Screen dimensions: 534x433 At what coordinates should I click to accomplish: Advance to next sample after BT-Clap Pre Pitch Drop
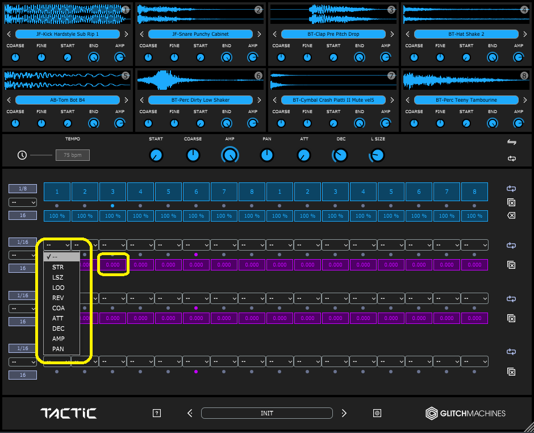(392, 34)
